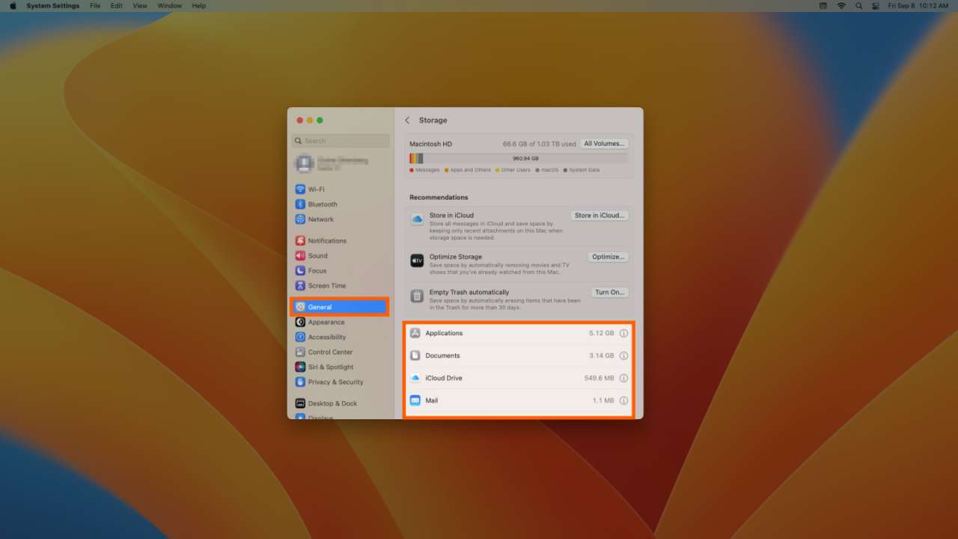
Task: Enable Store in iCloud
Action: [x=599, y=215]
